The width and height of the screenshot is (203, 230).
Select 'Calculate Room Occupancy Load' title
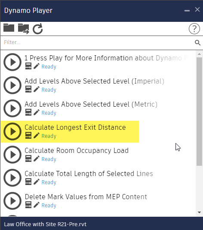[77, 151]
